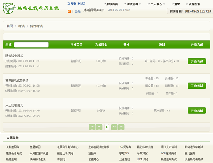213x163 pixels.
Task: Click the 考试 breadcrumb link
Action: pos(21,26)
